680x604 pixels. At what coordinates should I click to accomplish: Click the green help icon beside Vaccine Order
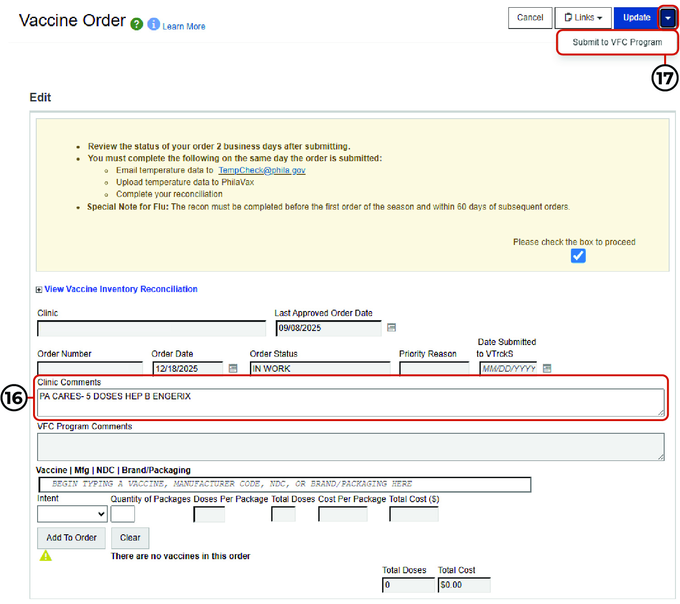coord(136,24)
